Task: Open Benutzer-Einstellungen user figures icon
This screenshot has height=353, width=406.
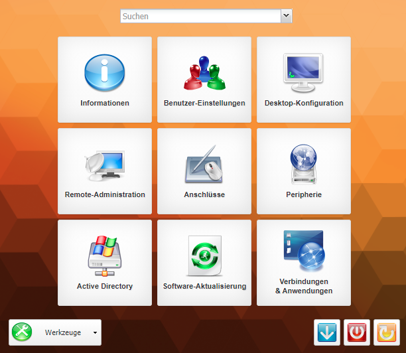Action: click(204, 72)
